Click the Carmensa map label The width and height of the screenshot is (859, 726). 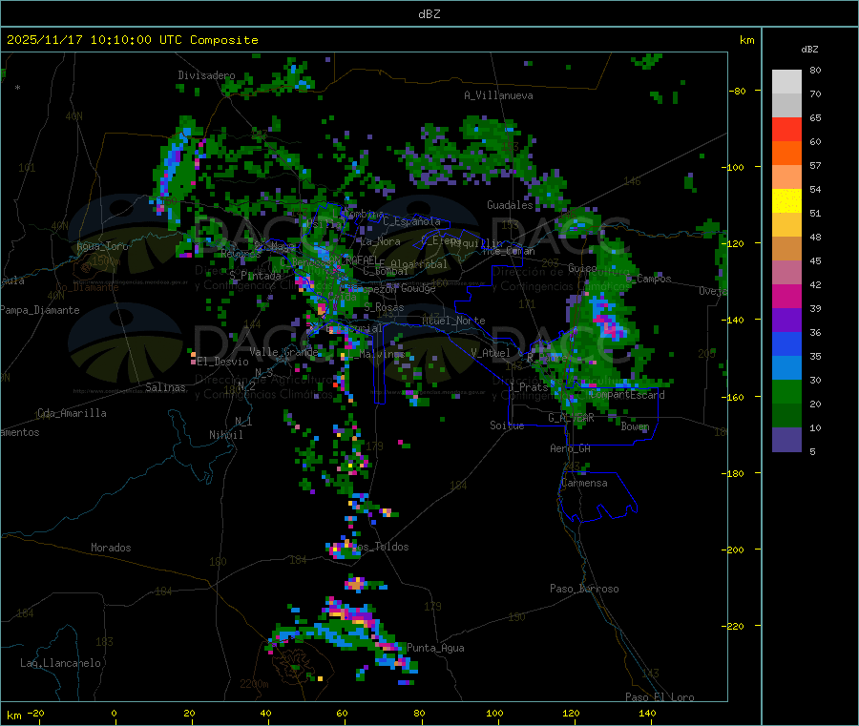584,483
